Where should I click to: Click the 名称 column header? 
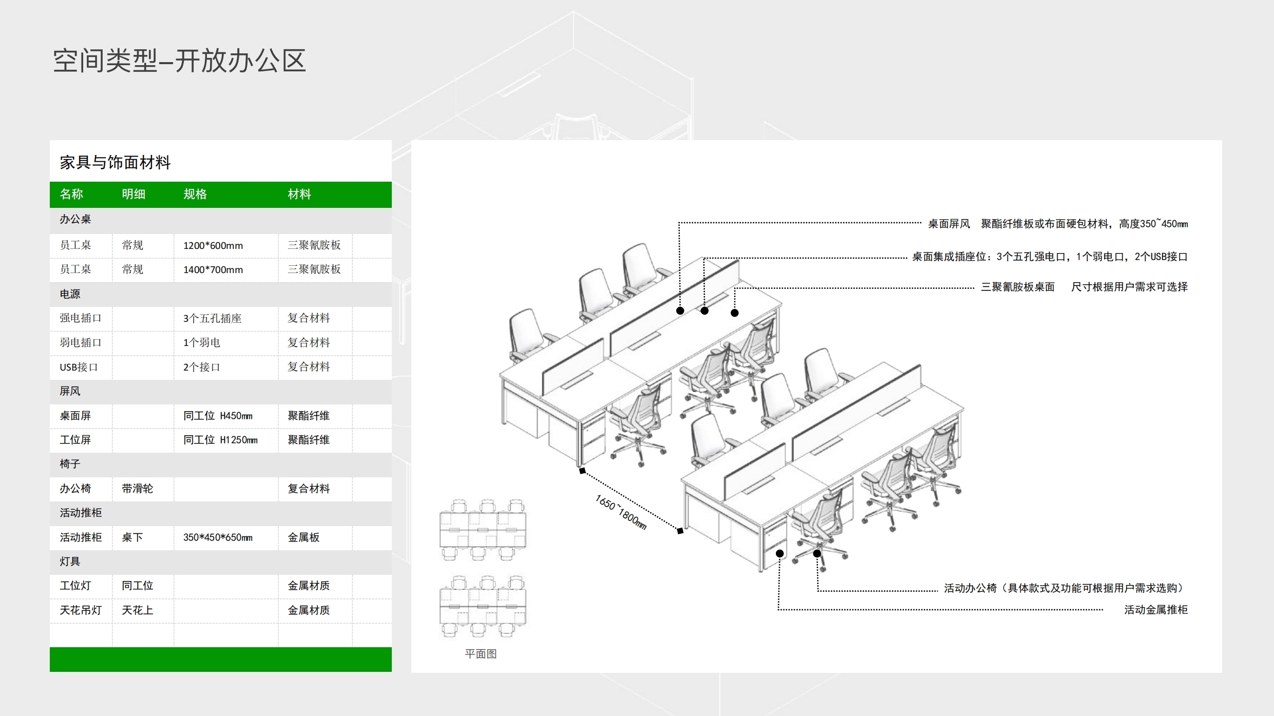pos(71,194)
